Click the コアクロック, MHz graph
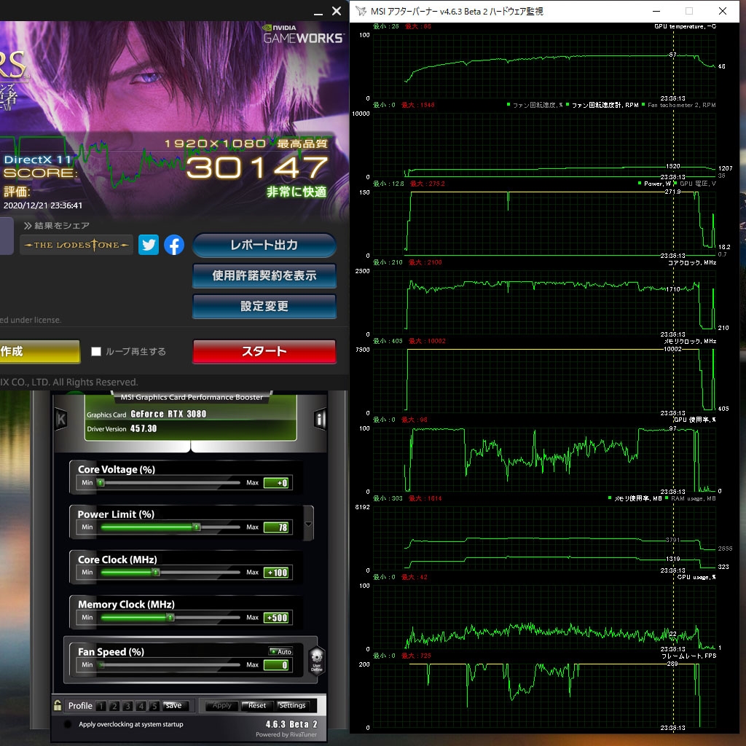746x746 pixels. [x=544, y=302]
